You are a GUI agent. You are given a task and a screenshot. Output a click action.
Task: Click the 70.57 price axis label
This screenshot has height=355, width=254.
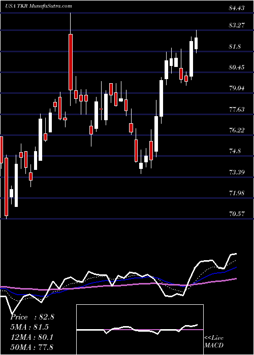[x=237, y=214]
